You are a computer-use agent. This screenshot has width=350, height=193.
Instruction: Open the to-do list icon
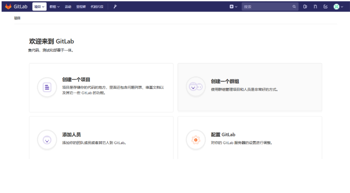(x=325, y=7)
